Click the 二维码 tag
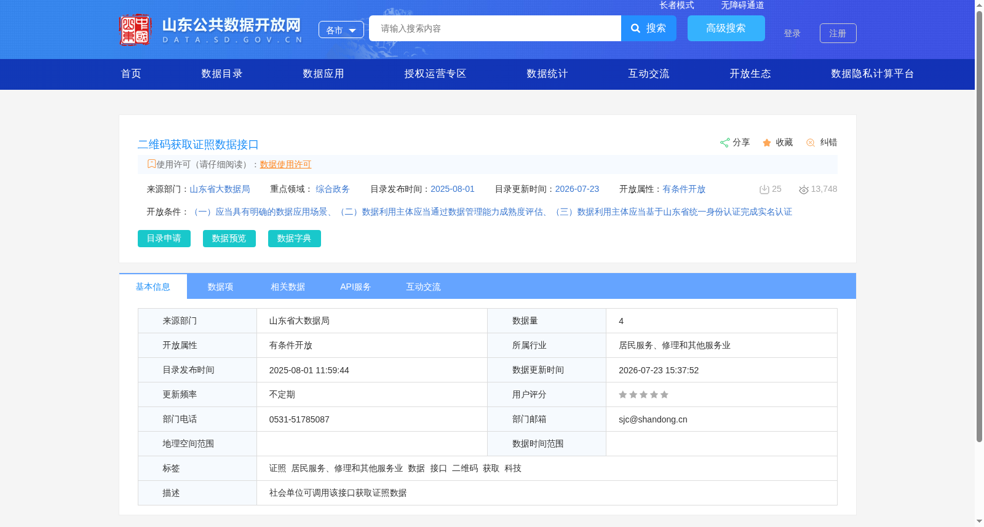Screen dimensions: 984x527 [x=465, y=469]
